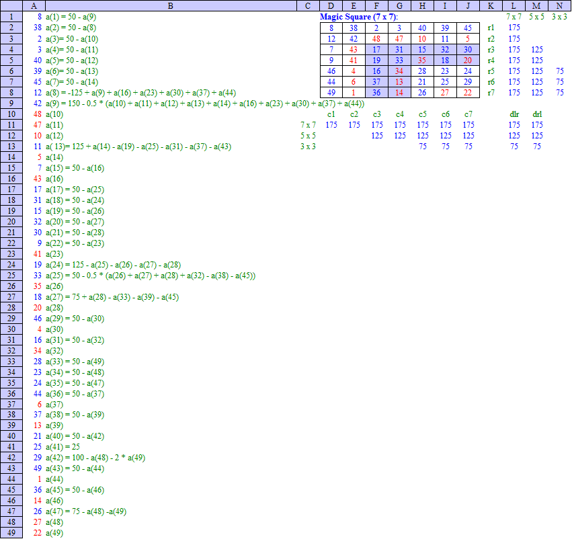Click magic square cell 25
572x539 pixels.
(x=445, y=82)
